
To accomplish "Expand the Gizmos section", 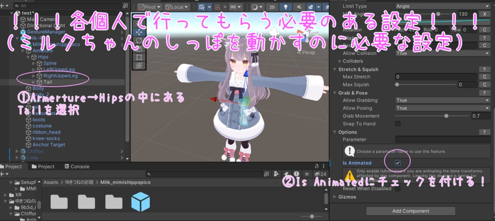I will pyautogui.click(x=335, y=197).
